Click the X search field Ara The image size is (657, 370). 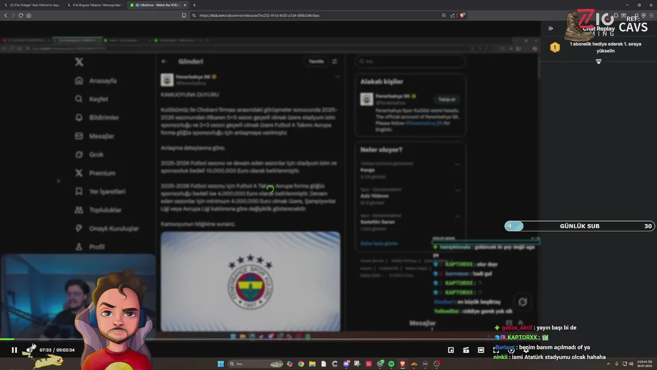411,62
